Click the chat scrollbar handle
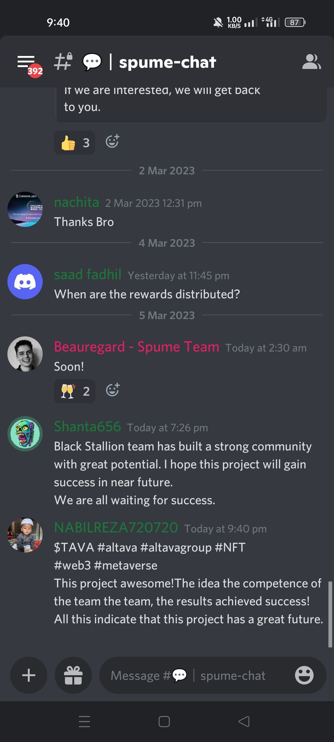Image resolution: width=334 pixels, height=742 pixels. click(x=330, y=614)
